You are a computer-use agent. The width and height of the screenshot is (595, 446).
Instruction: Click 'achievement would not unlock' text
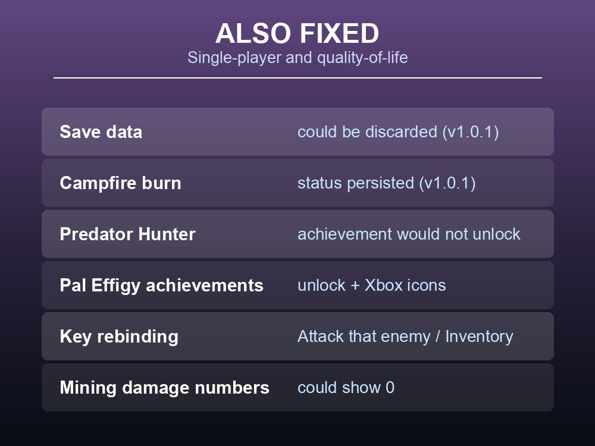pyautogui.click(x=409, y=234)
